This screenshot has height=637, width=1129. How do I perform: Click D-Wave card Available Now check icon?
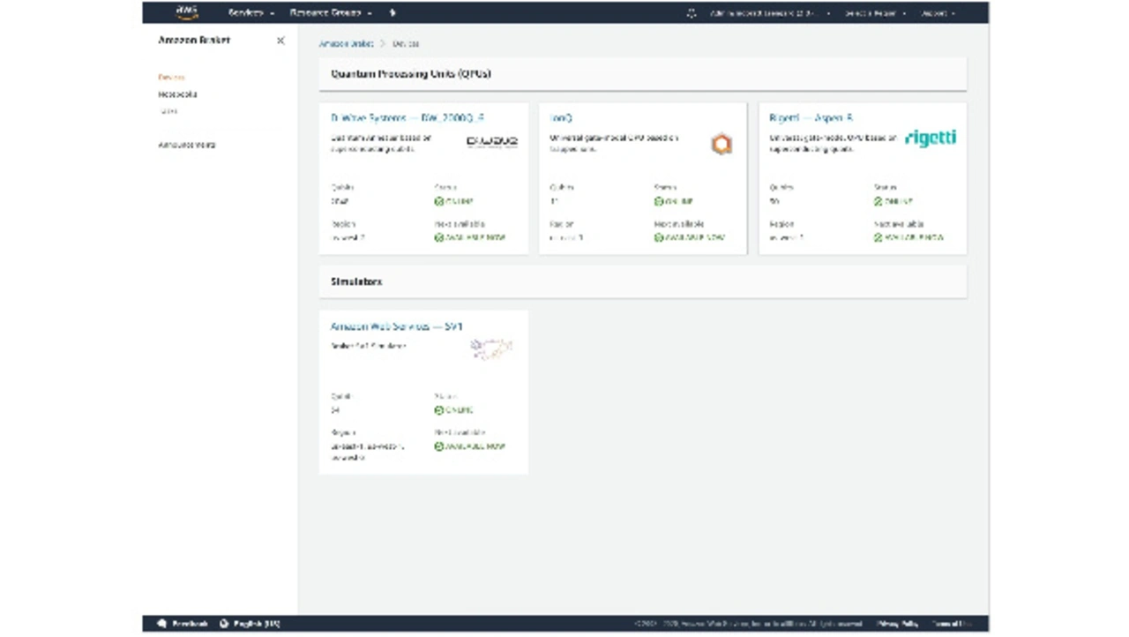pyautogui.click(x=438, y=237)
